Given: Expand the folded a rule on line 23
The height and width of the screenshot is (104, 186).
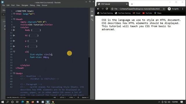Looking at the screenshot, I should [x=14, y=46].
